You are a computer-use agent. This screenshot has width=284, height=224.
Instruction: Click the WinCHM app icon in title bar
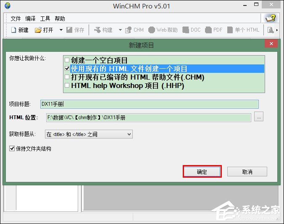coord(8,6)
